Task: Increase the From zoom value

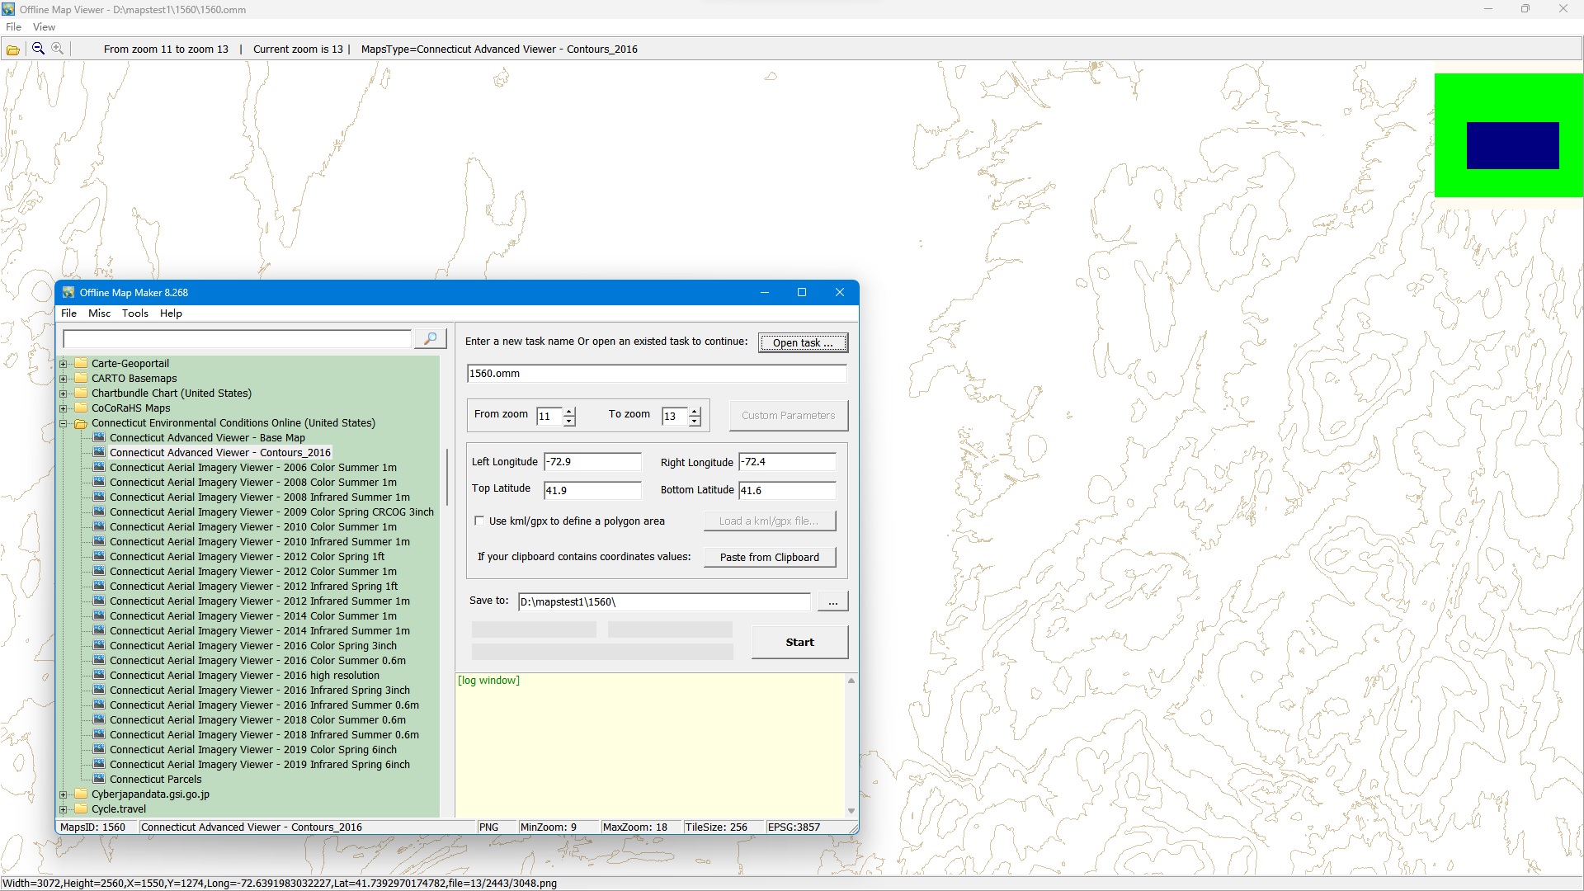Action: tap(569, 411)
